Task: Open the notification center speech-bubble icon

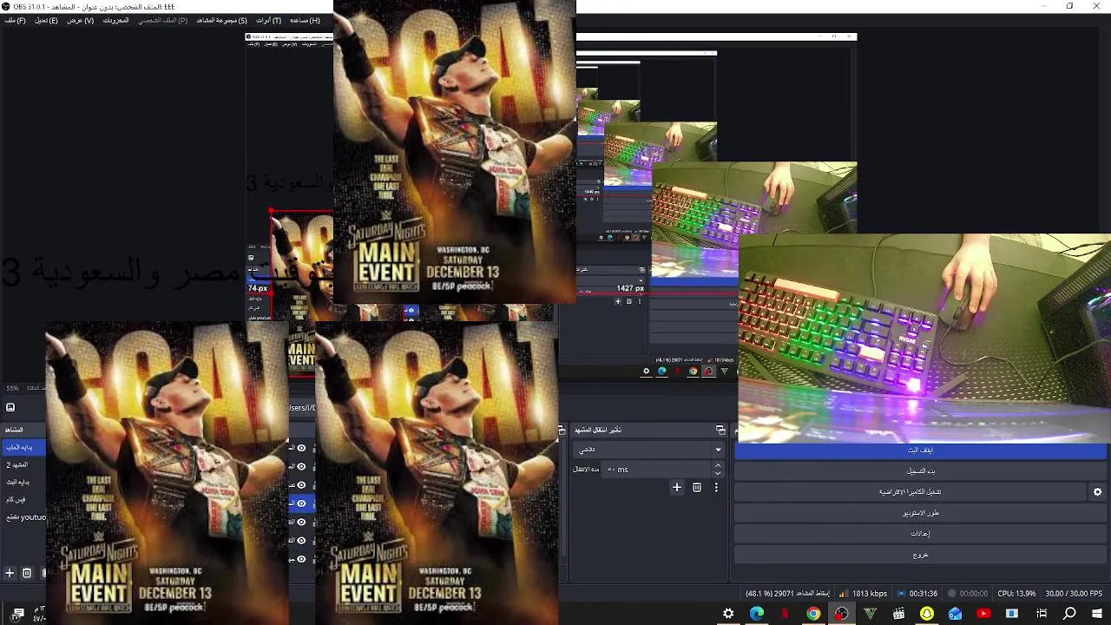Action: [18, 614]
